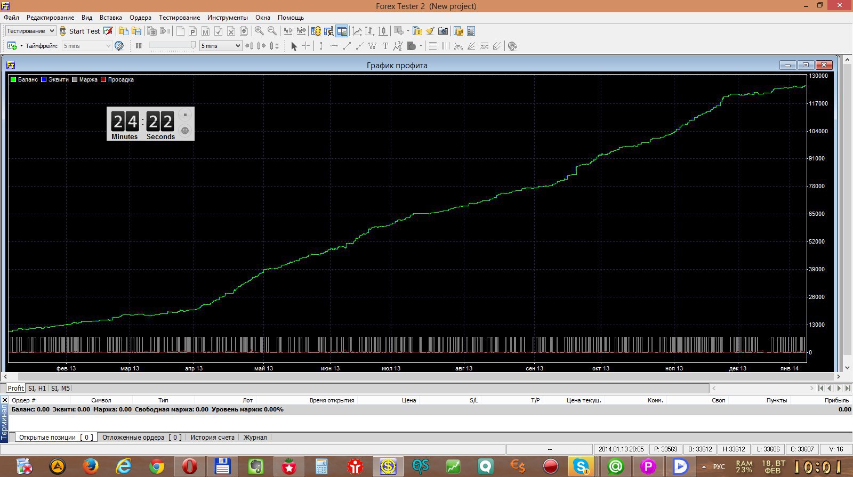The image size is (853, 477).
Task: Open the Тестирование mode dropdown
Action: tap(30, 31)
